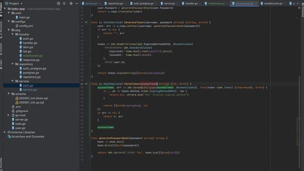Click highlighted accessToken parameter in ParseToken signature

click(x=149, y=84)
